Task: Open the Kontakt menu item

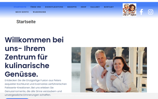Action: [x=109, y=7]
